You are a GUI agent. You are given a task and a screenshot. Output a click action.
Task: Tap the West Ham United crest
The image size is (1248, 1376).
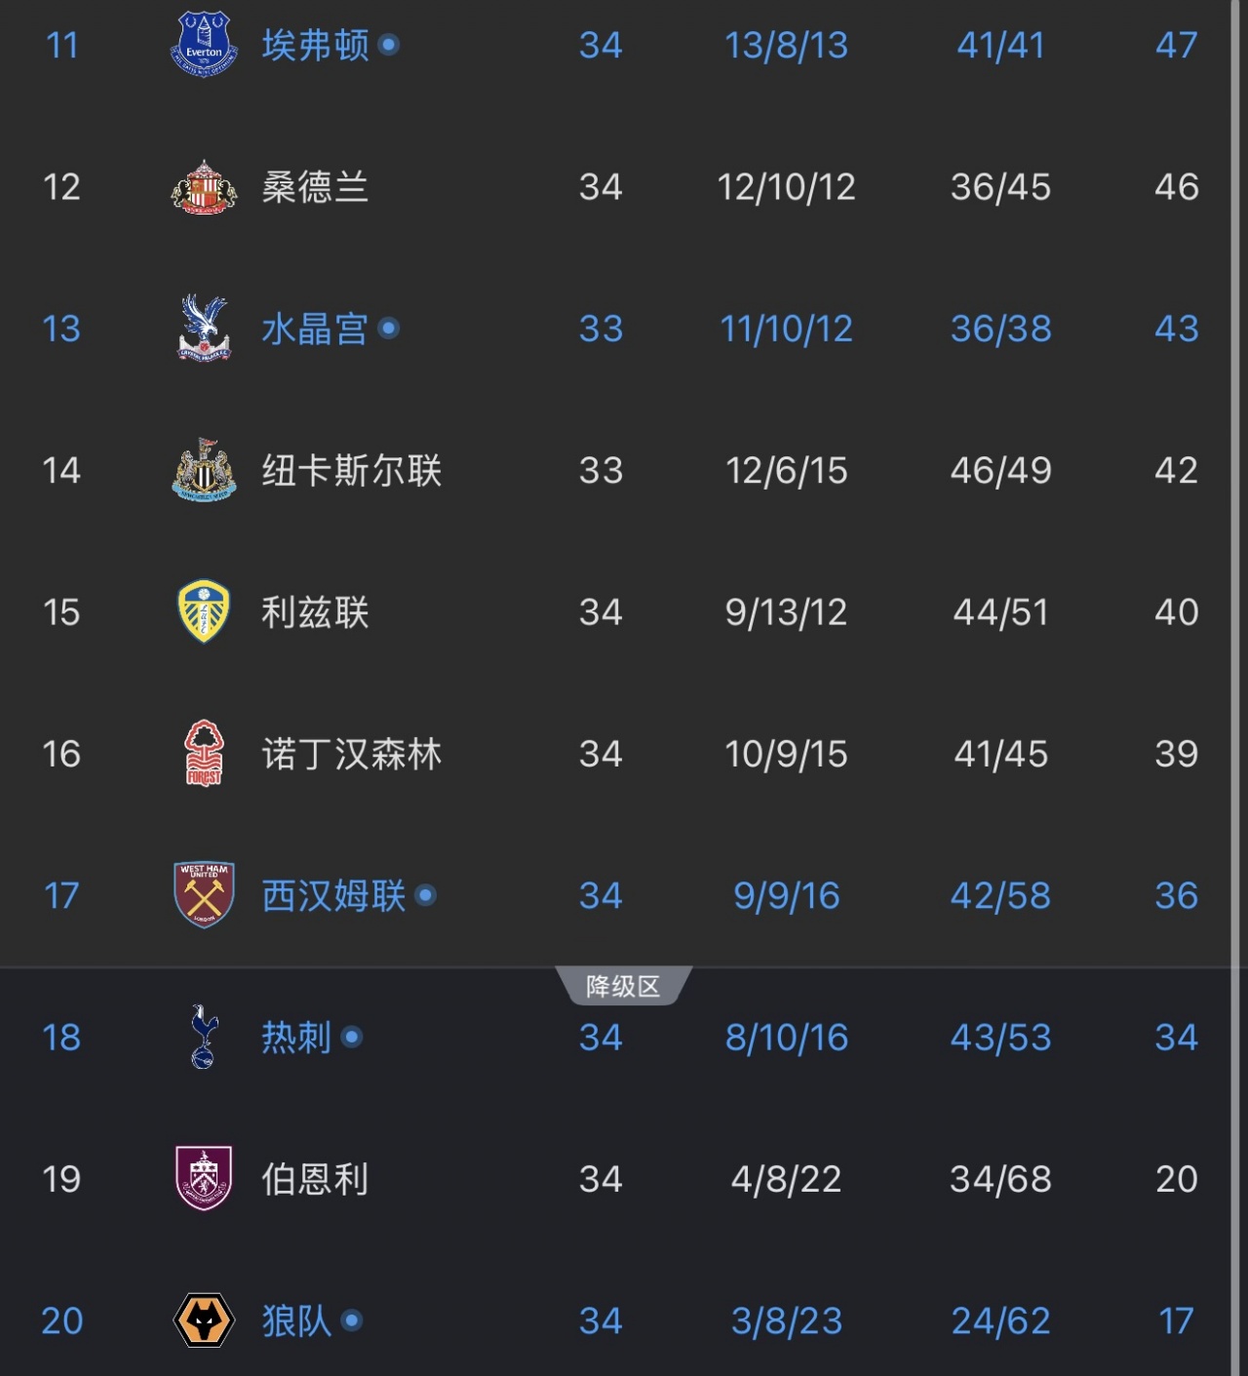pyautogui.click(x=204, y=895)
